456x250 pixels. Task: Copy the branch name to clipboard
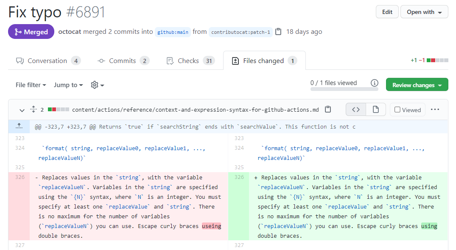[278, 31]
